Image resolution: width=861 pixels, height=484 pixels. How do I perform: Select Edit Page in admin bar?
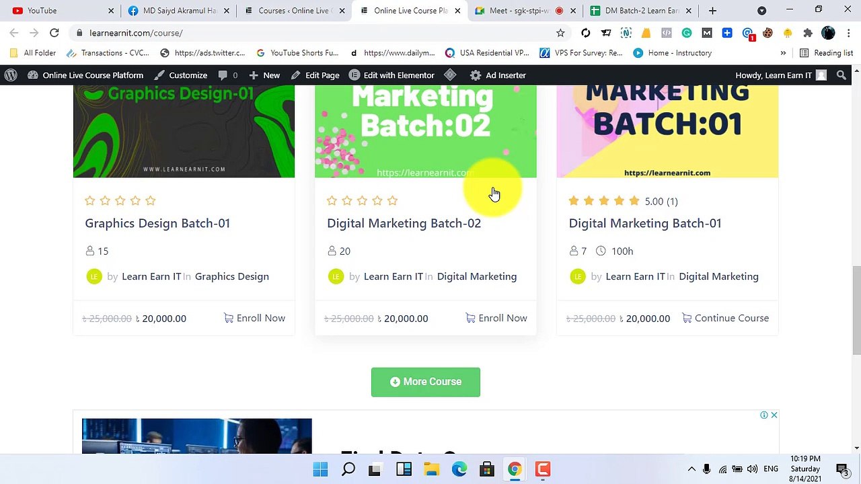[315, 75]
